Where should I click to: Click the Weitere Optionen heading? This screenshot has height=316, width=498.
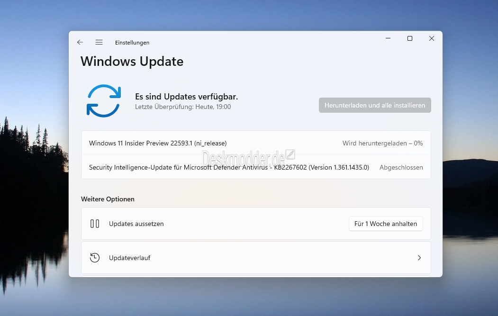click(108, 199)
